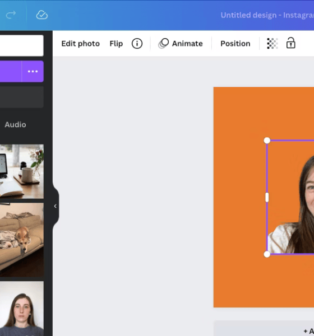314x336 pixels.
Task: Click the Untitled design title text
Action: tap(267, 15)
